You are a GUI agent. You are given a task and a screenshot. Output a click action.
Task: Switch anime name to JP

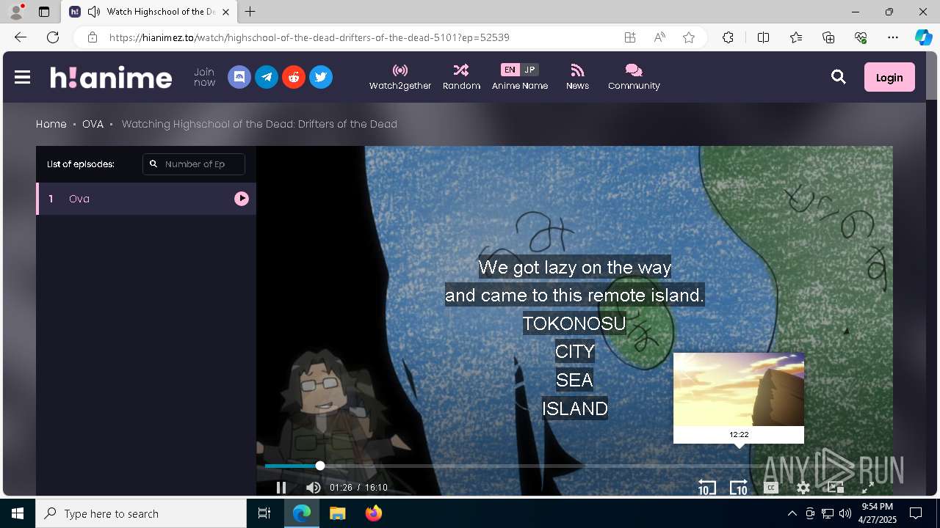coord(529,70)
